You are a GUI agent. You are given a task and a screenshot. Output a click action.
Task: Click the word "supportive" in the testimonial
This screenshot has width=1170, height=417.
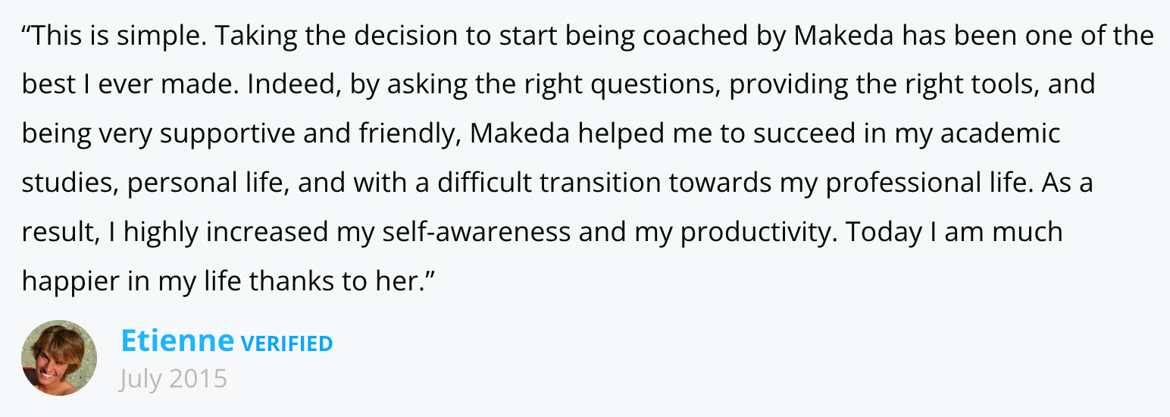click(227, 134)
